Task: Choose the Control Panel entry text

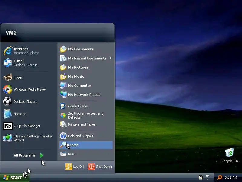Action: coord(78,106)
